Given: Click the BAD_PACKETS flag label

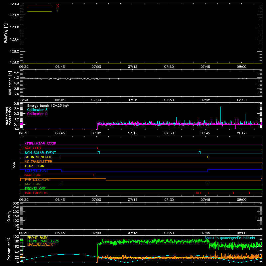Looking at the screenshot, I should pyautogui.click(x=36, y=193).
